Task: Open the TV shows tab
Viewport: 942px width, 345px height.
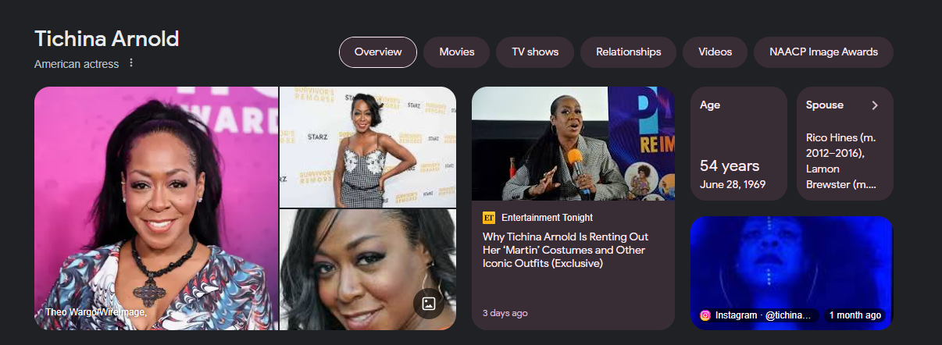Action: [535, 52]
